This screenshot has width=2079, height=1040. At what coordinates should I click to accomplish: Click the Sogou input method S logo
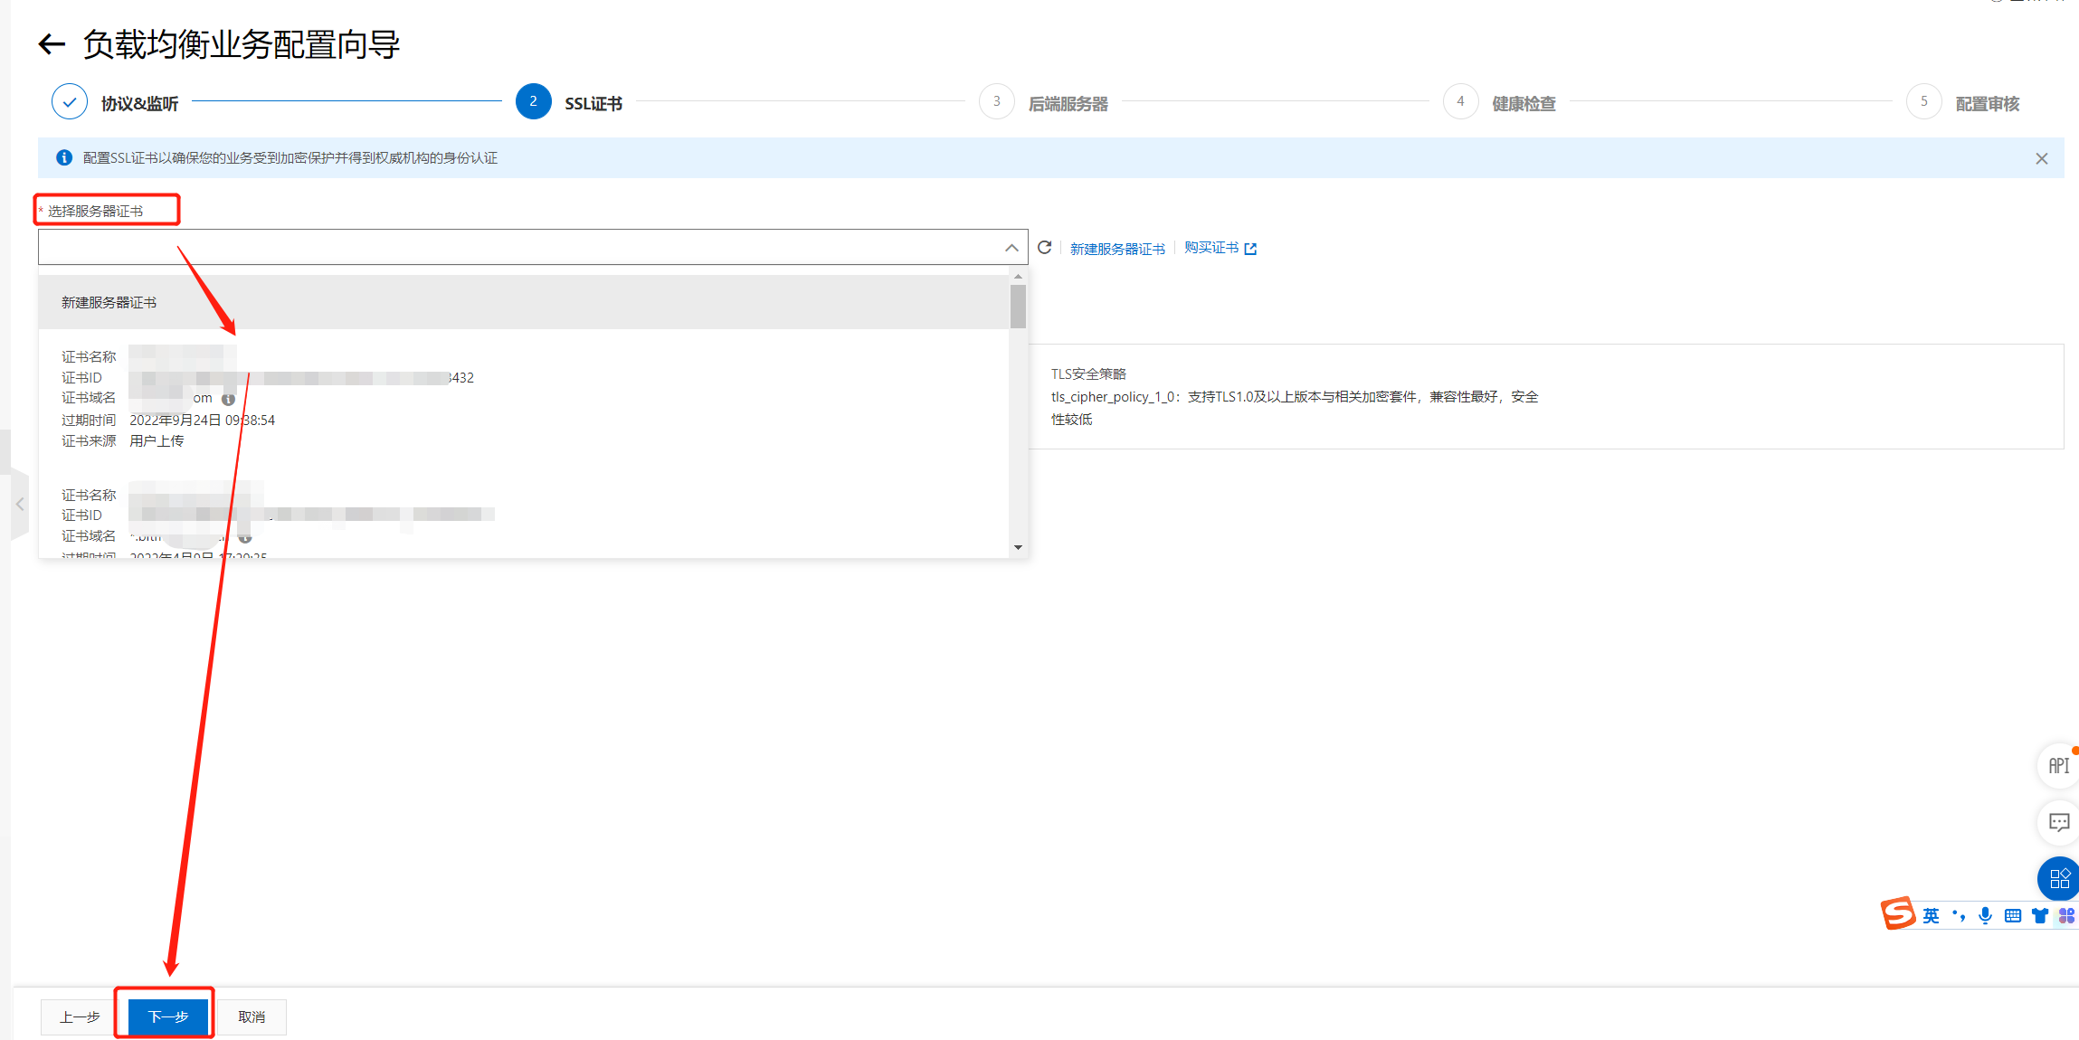coord(1898,914)
